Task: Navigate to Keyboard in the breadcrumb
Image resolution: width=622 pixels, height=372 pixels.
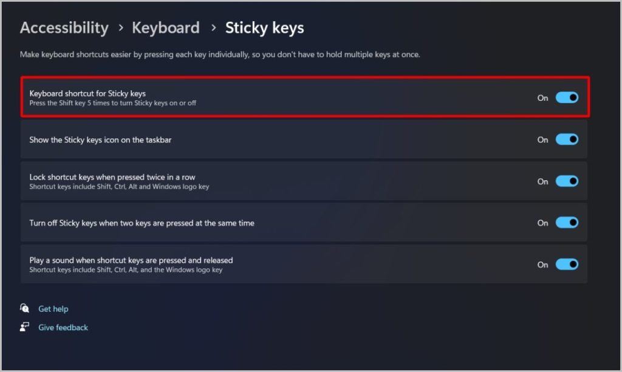Action: (x=166, y=28)
